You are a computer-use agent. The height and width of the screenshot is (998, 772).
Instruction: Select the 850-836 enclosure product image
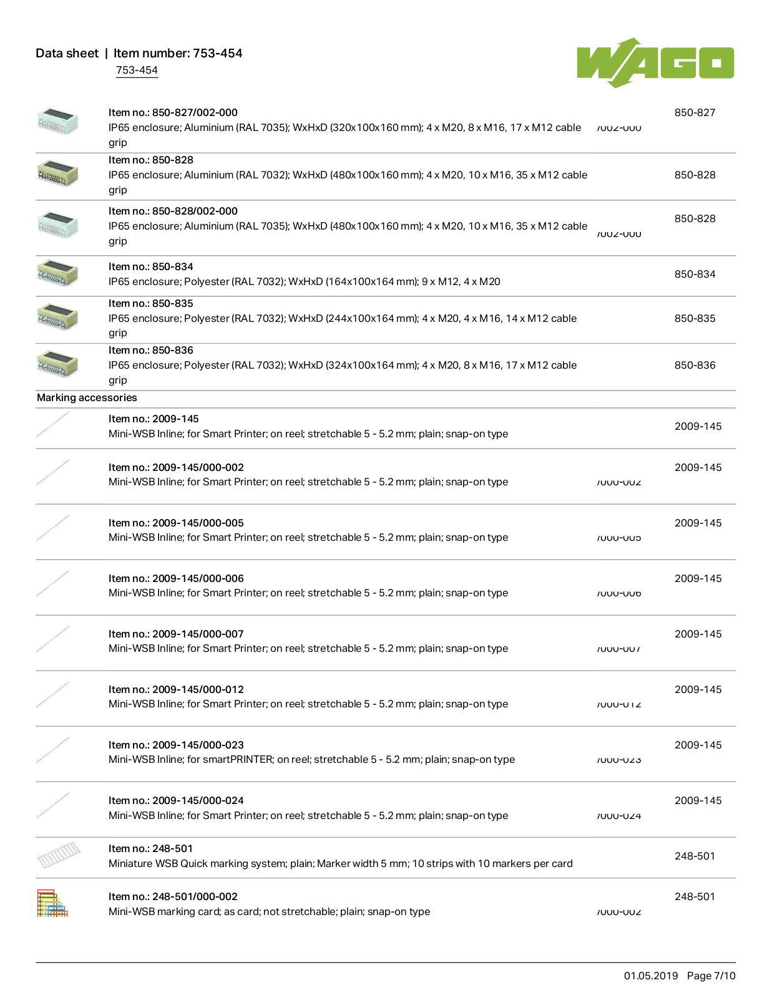(58, 363)
